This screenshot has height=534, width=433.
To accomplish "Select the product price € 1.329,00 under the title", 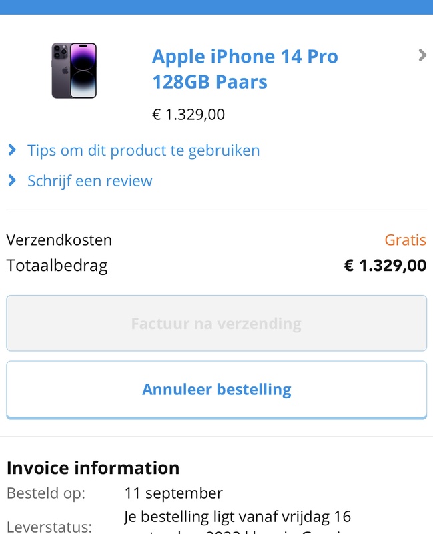I will 189,115.
